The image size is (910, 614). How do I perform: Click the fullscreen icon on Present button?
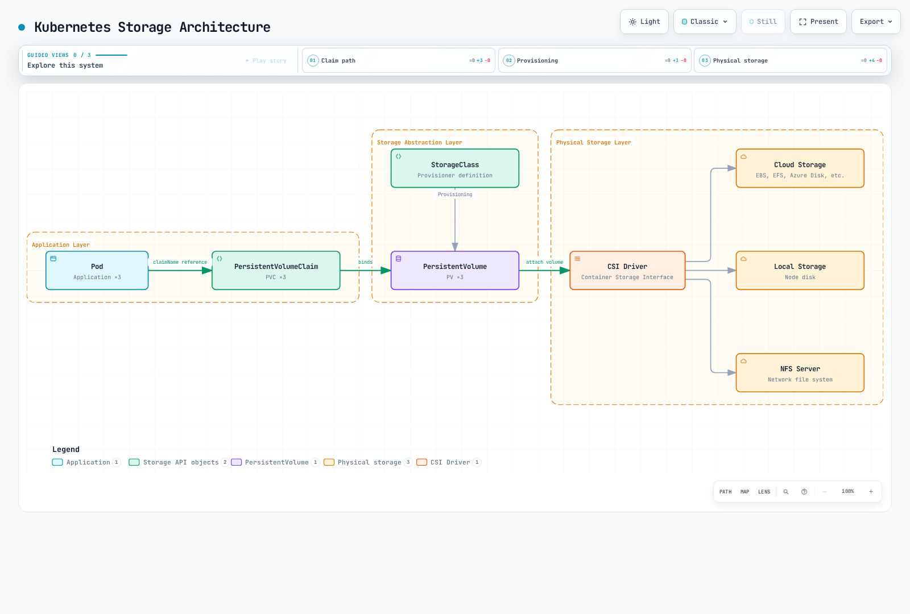[x=803, y=22]
